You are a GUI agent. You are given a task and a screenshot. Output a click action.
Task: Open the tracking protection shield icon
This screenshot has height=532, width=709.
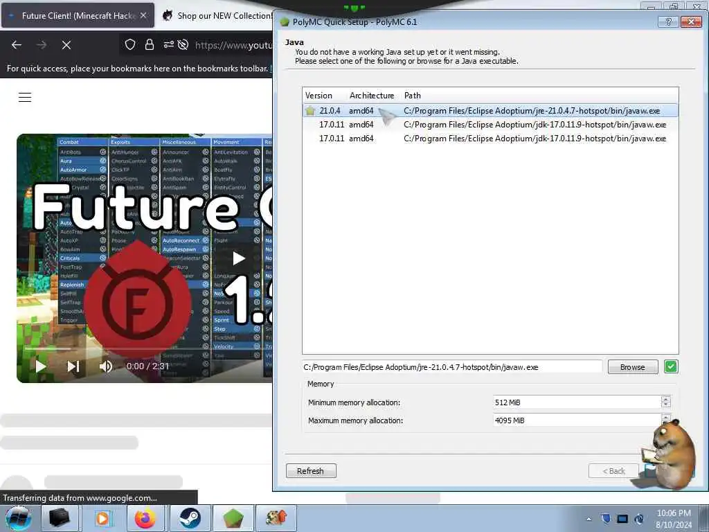pos(130,44)
